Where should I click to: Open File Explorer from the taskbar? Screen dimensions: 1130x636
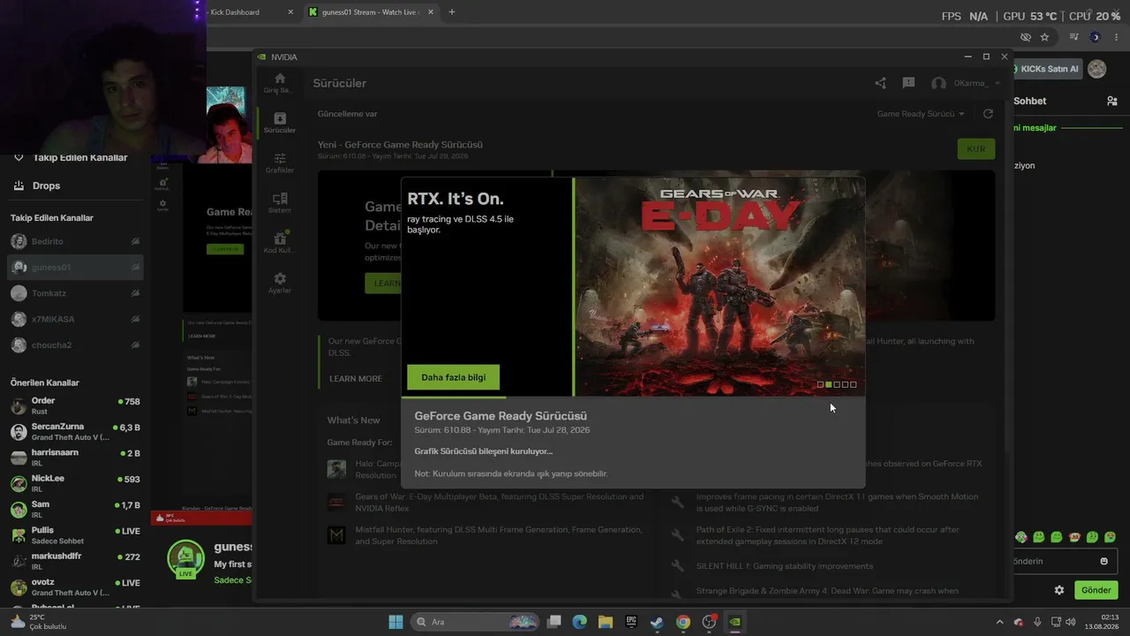point(605,622)
